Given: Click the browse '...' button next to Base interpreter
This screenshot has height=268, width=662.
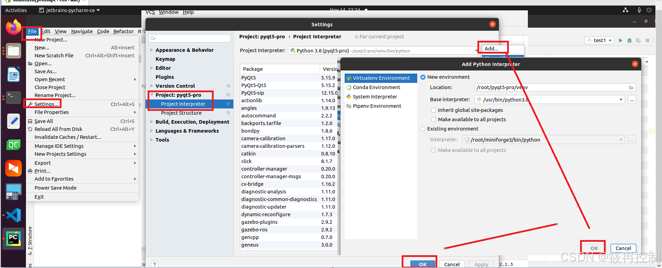Looking at the screenshot, I should [x=632, y=100].
